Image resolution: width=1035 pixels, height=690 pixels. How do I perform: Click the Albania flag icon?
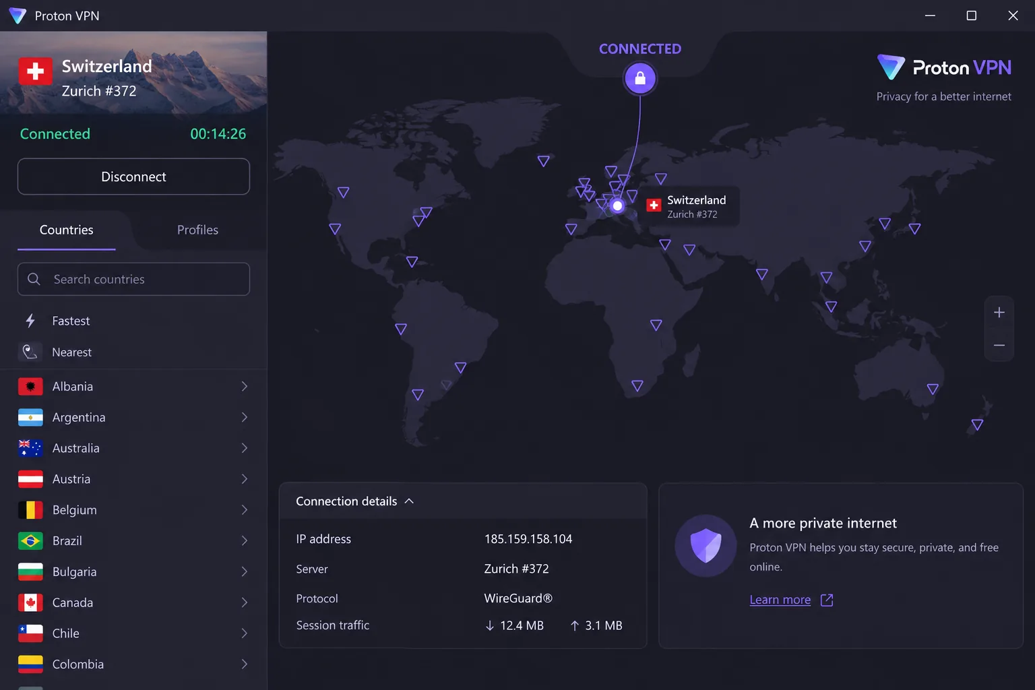click(30, 387)
